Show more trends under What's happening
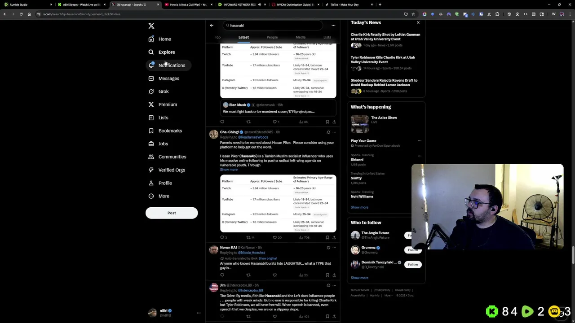Screen dimensions: 575x323 pos(359,207)
